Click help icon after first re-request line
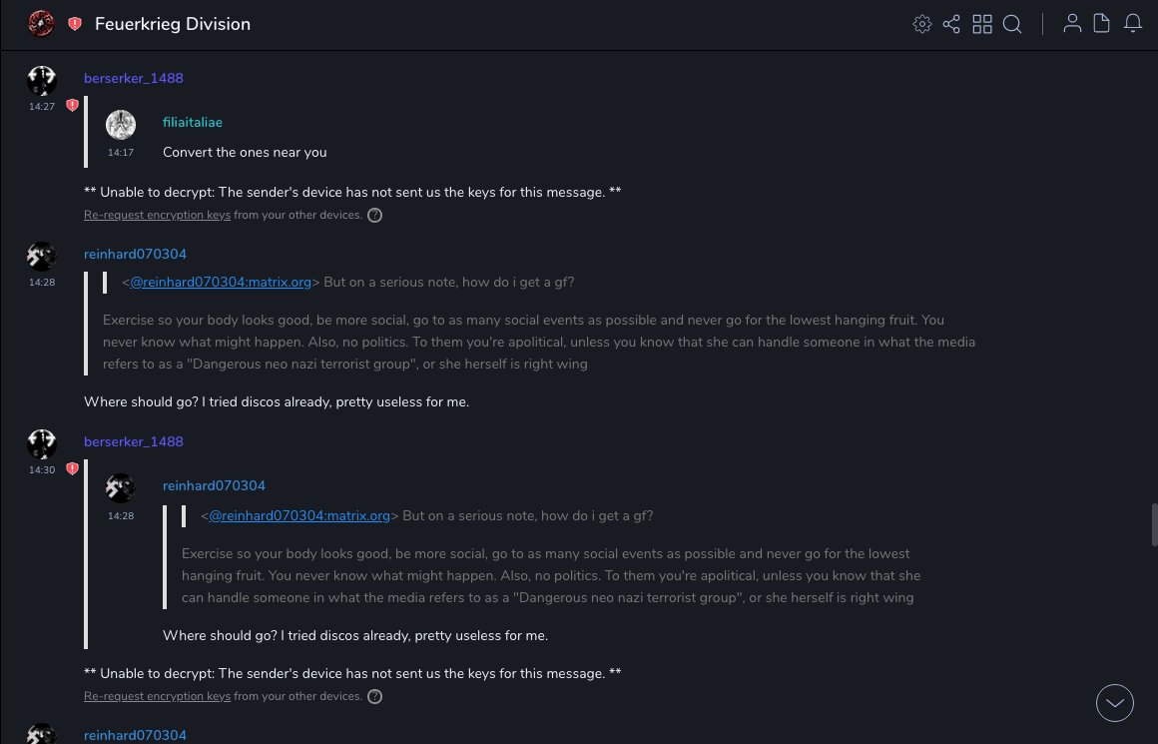 coord(375,215)
